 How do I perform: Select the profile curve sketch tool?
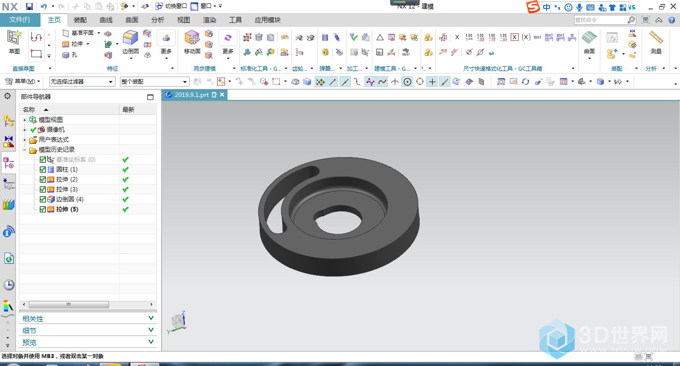click(36, 37)
